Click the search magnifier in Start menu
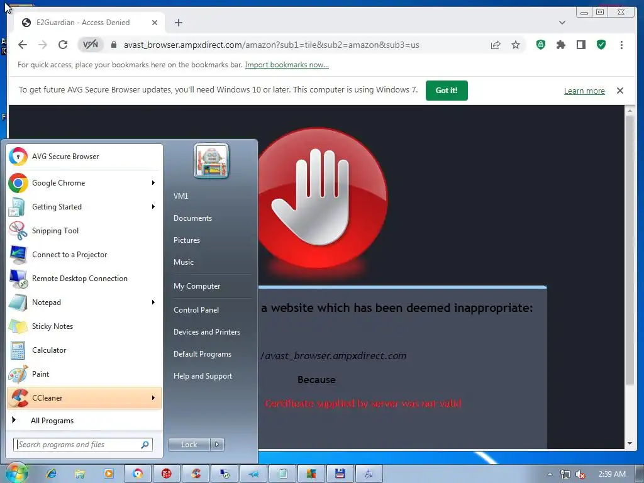Screen dimensions: 644x483 (145, 445)
